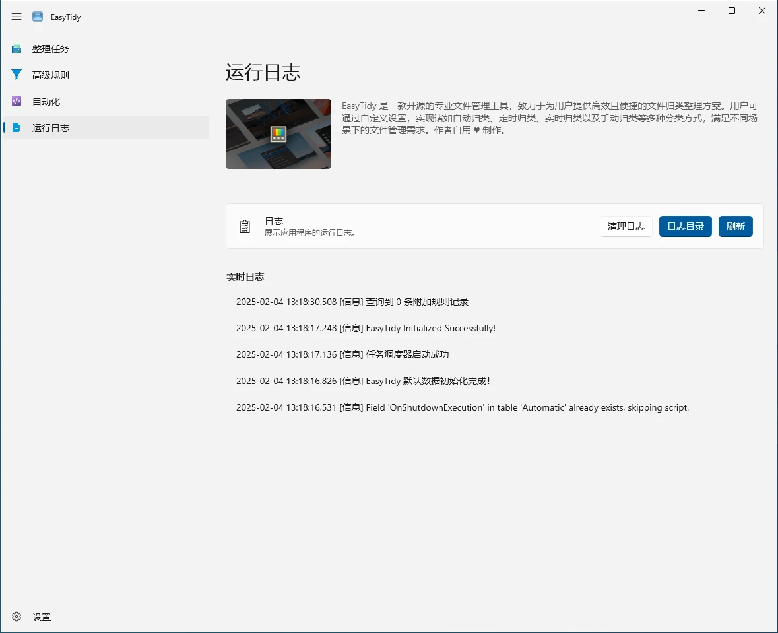
Task: Select the 查询到 0 条附加规则记录 log entry
Action: point(352,302)
